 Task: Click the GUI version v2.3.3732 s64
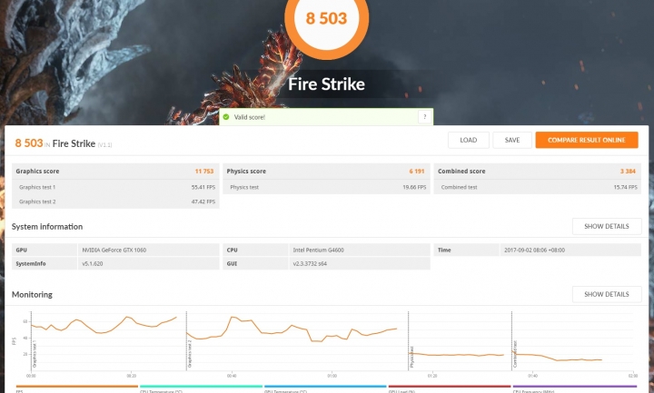pos(310,264)
